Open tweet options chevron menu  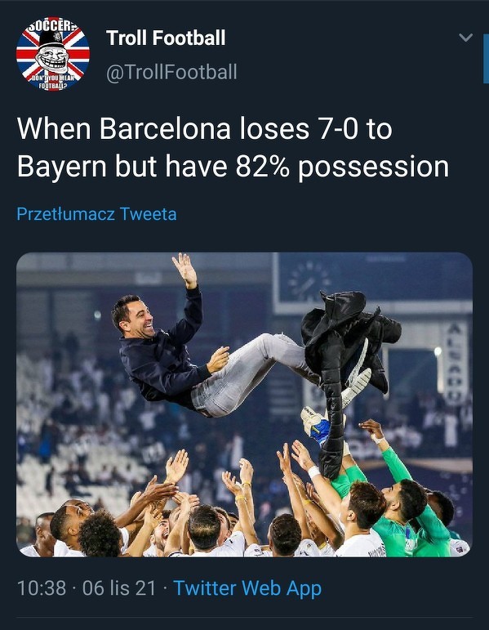(465, 38)
